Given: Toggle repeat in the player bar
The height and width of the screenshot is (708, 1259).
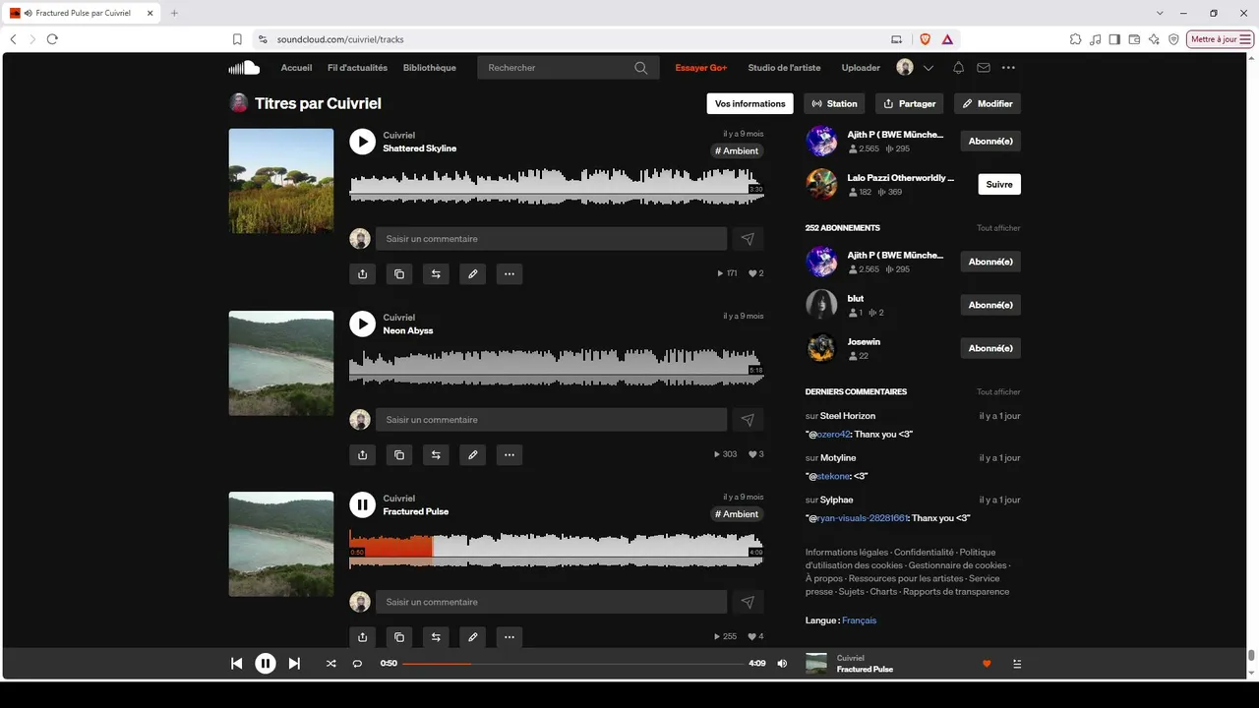Looking at the screenshot, I should coord(357,664).
